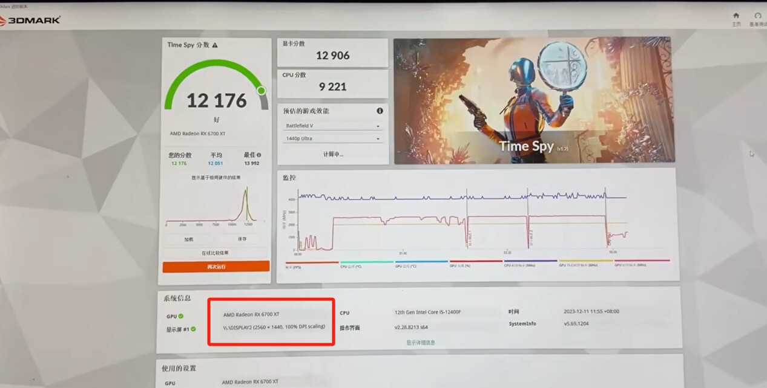
Task: Click the green knob on the score gauge
Action: [261, 91]
